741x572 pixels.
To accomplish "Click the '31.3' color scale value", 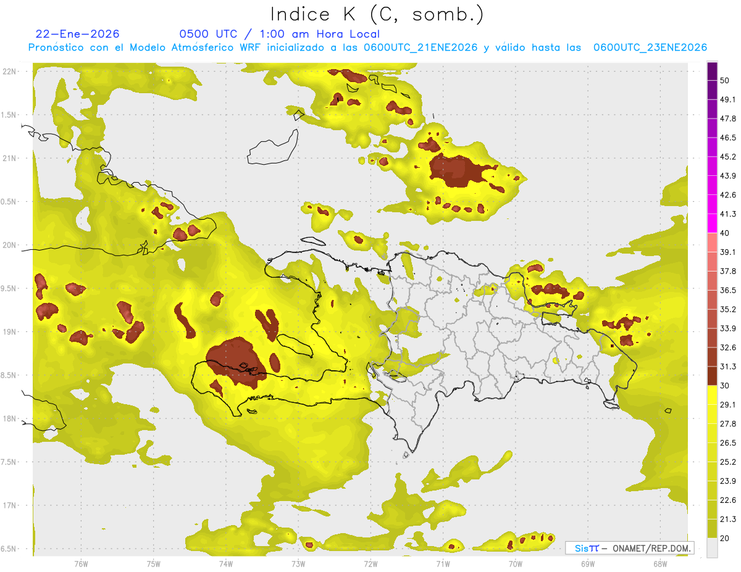I will (x=728, y=367).
